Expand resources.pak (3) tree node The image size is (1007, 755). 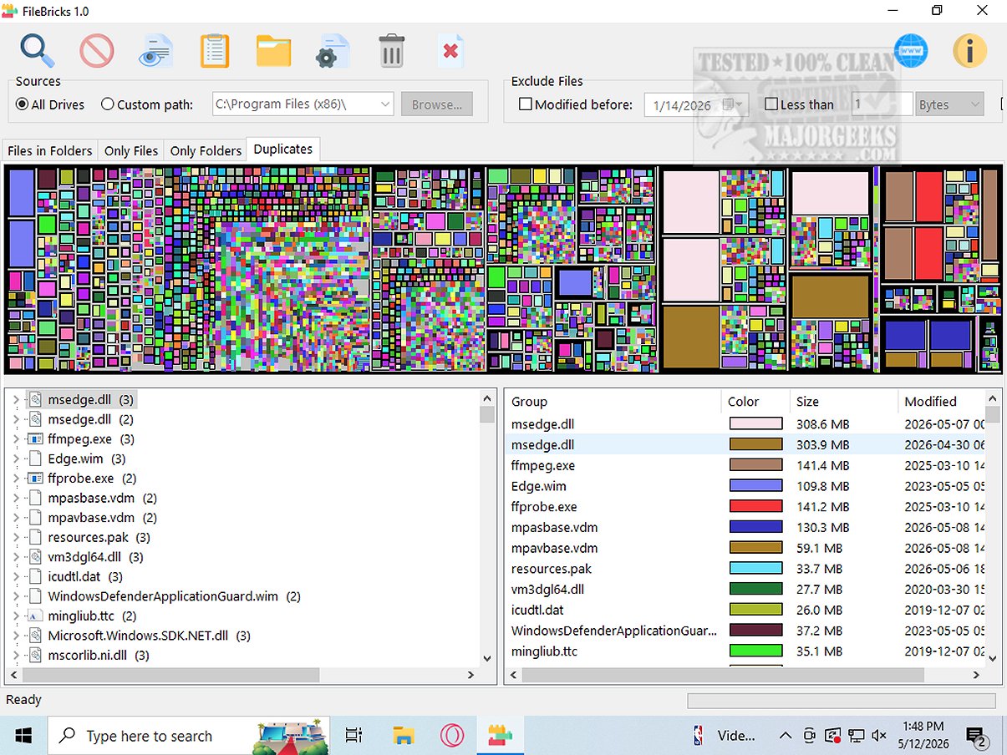click(x=17, y=537)
